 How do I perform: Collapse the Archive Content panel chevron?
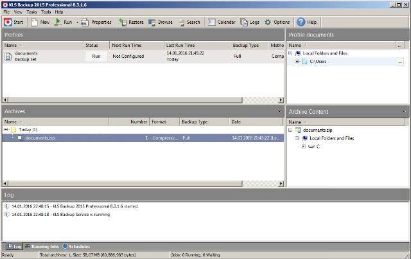click(404, 112)
